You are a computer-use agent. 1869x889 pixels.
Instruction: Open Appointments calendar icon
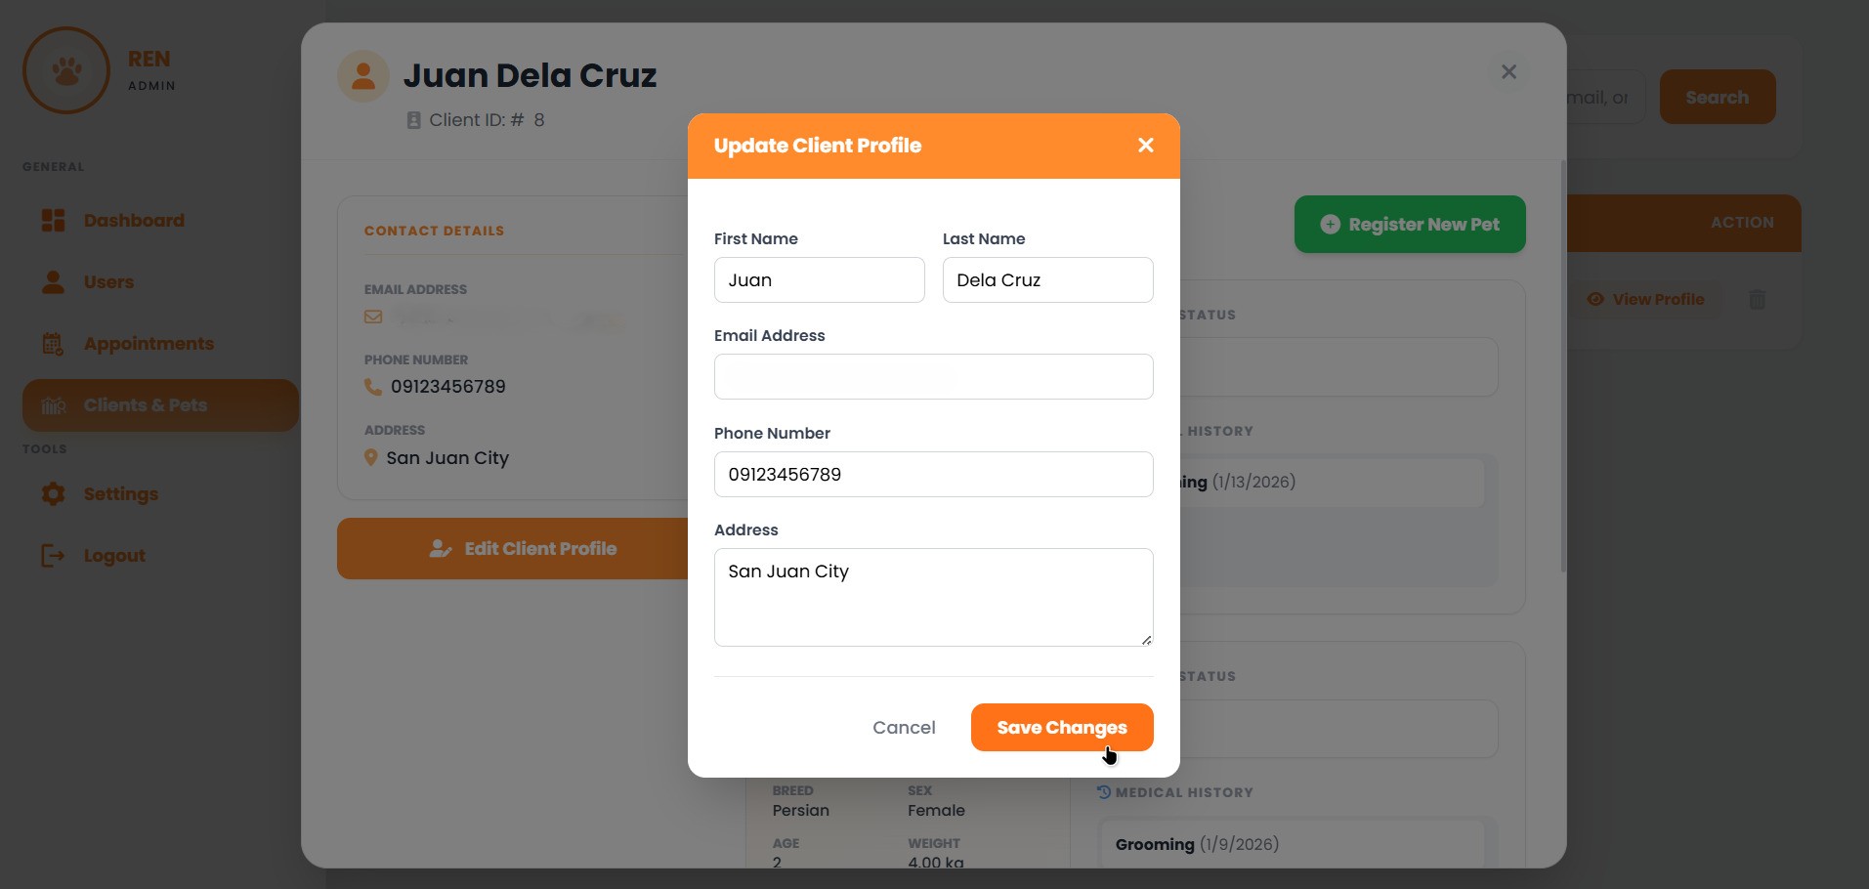point(54,344)
